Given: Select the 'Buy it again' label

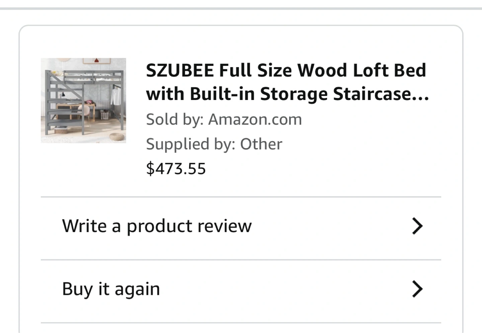Looking at the screenshot, I should pos(111,289).
